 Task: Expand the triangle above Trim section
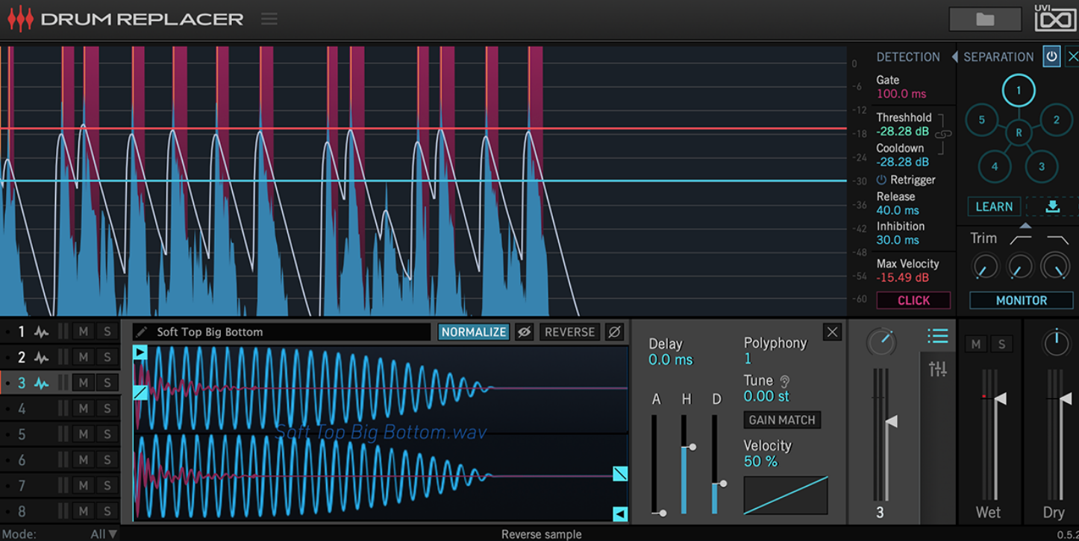(x=1025, y=226)
